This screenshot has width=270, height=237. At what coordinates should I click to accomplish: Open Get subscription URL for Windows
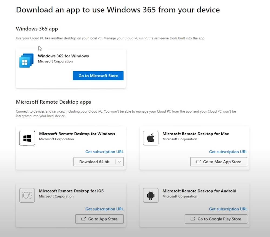click(x=104, y=152)
